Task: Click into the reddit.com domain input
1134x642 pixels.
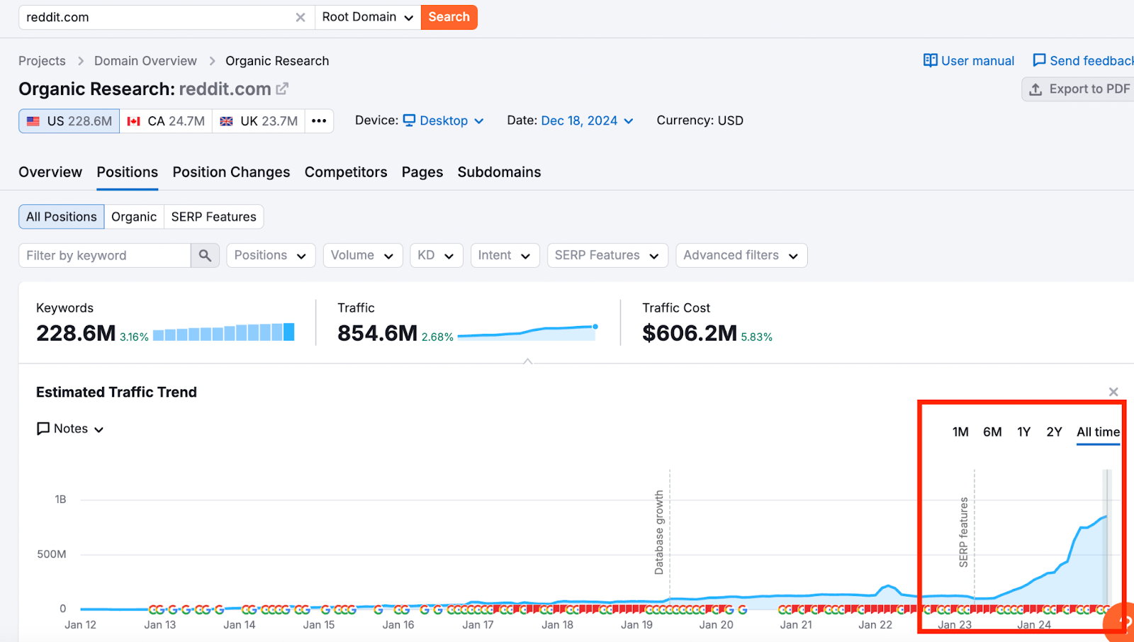Action: [x=156, y=17]
